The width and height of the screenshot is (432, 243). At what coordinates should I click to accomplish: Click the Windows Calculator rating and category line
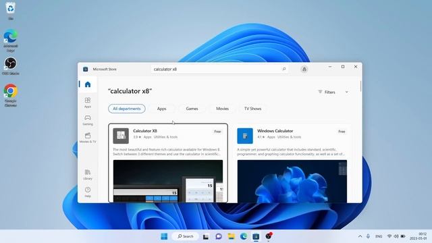279,137
